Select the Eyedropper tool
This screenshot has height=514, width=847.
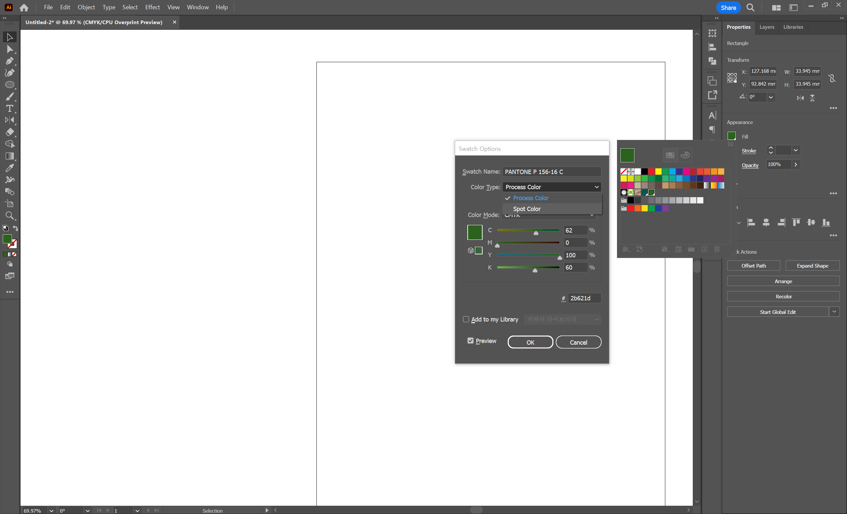[10, 168]
